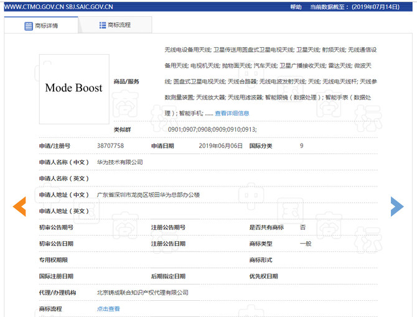Click the 商标流程 tab list icon
Viewport: 417px width, 317px height.
point(103,25)
